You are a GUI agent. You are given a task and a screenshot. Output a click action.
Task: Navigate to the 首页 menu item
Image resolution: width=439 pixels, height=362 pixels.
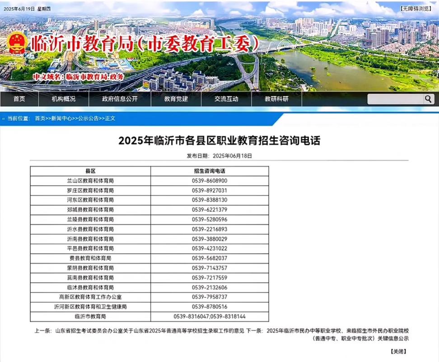[x=19, y=99]
